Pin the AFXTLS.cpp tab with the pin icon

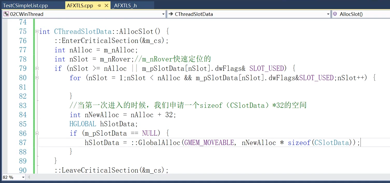[99, 5]
